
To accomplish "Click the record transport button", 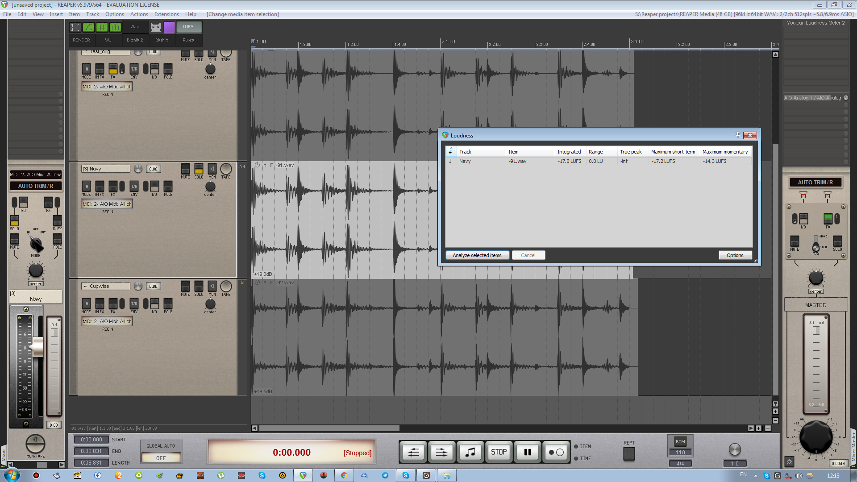I will [556, 452].
